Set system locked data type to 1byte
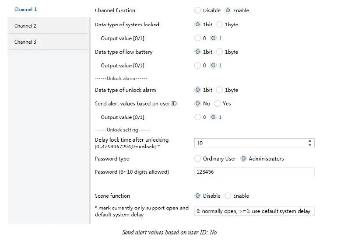This screenshot has height=241, width=344. [x=220, y=24]
